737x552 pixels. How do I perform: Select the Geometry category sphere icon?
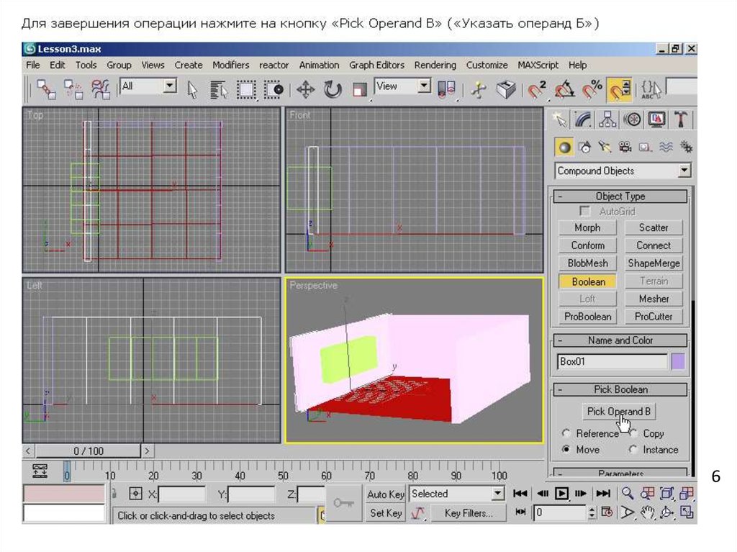click(565, 148)
